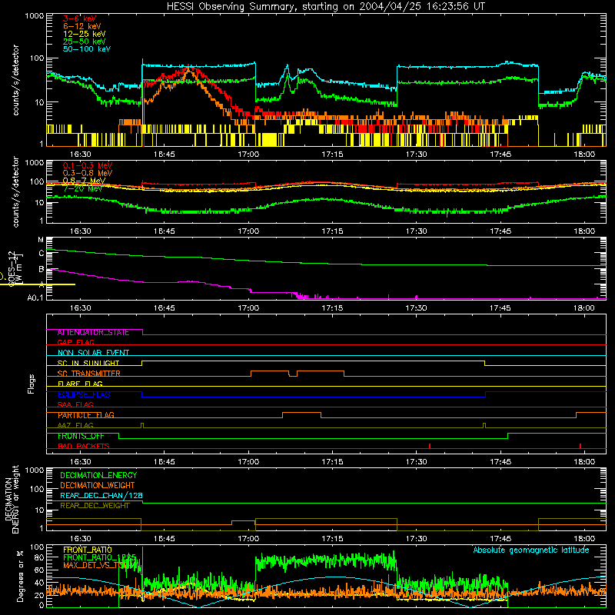The height and width of the screenshot is (615, 615).
Task: Select the 0.8-7 MeV legend label
Action: tap(84, 181)
